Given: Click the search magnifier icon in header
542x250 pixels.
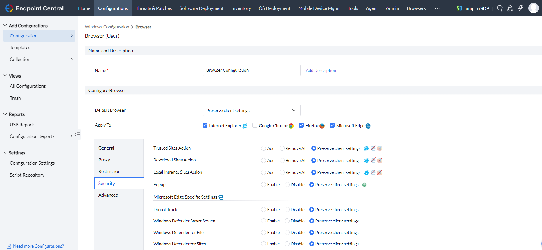Looking at the screenshot, I should pyautogui.click(x=500, y=8).
